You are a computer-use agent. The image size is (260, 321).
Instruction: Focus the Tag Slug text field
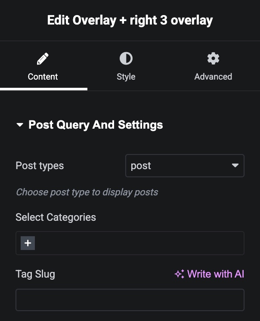point(130,300)
